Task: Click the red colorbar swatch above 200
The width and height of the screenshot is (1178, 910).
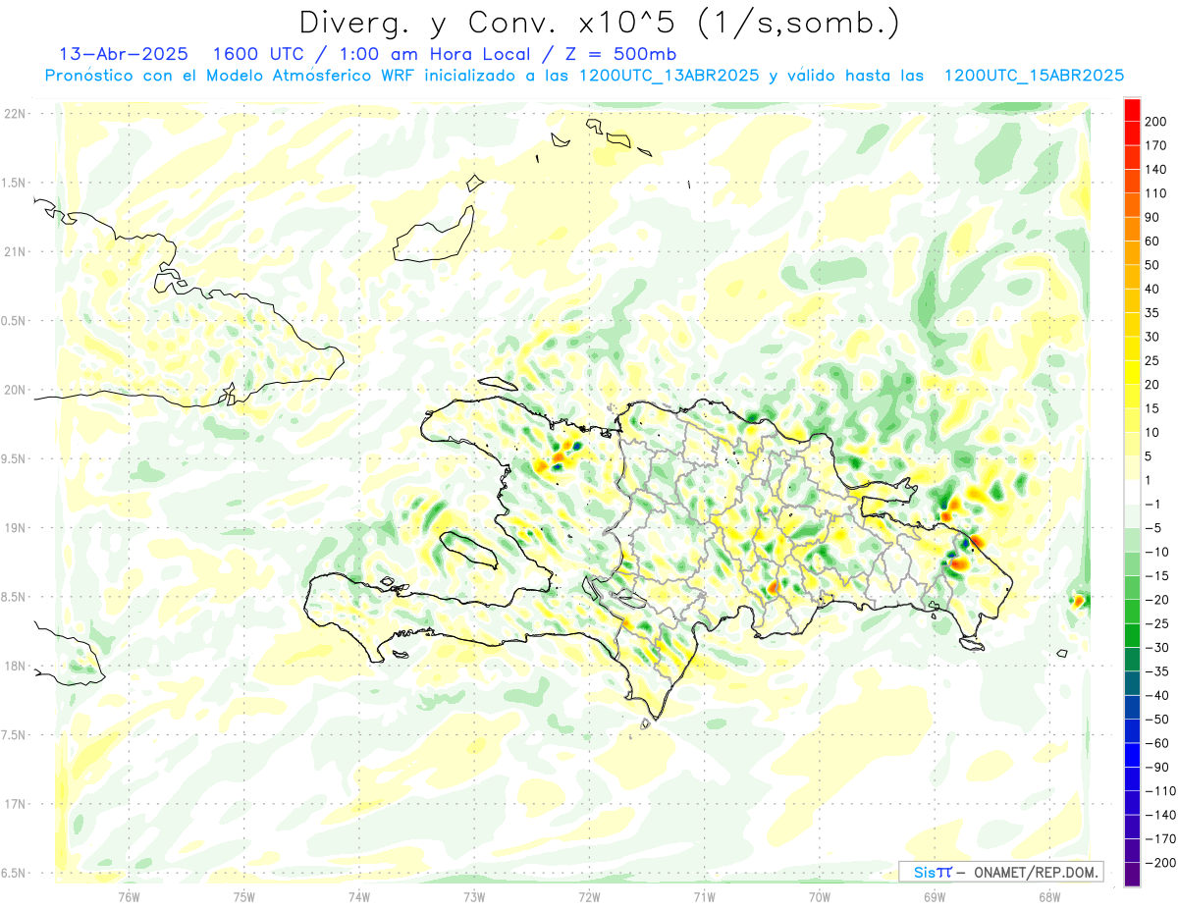Action: point(1132,110)
